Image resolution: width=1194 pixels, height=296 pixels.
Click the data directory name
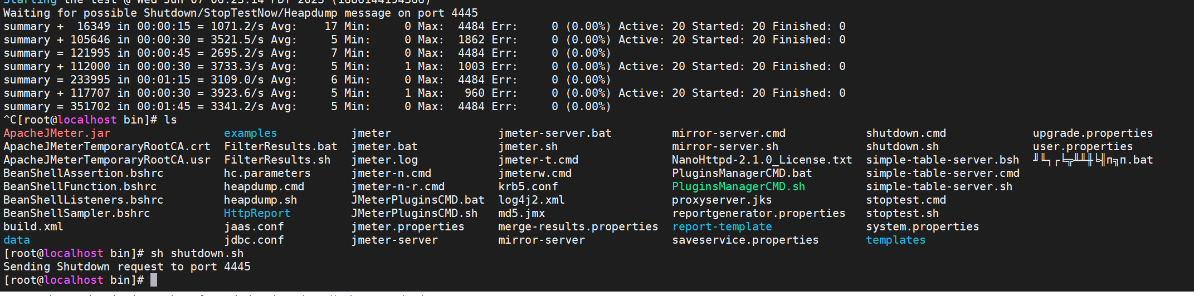(x=17, y=240)
